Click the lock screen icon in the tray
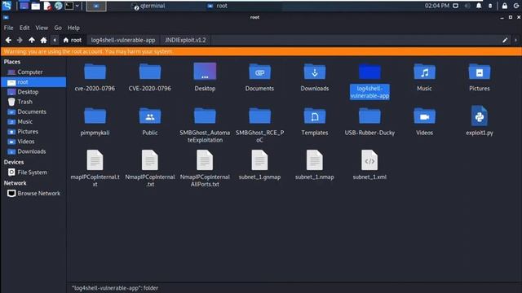Image resolution: width=522 pixels, height=293 pixels. [x=505, y=6]
